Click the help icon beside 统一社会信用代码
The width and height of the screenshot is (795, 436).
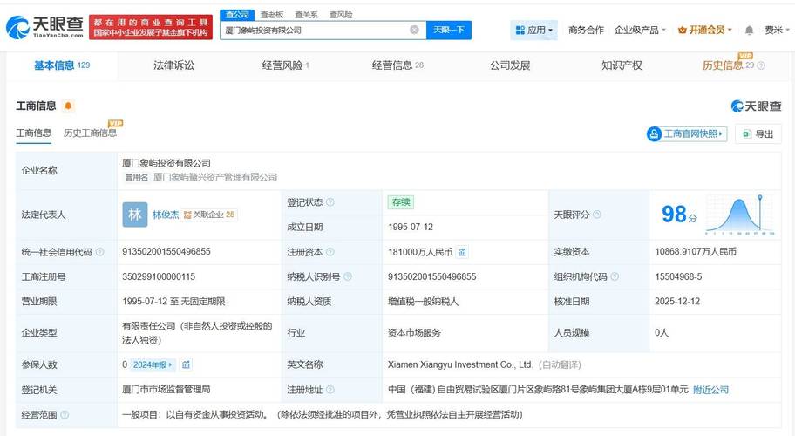tap(99, 252)
